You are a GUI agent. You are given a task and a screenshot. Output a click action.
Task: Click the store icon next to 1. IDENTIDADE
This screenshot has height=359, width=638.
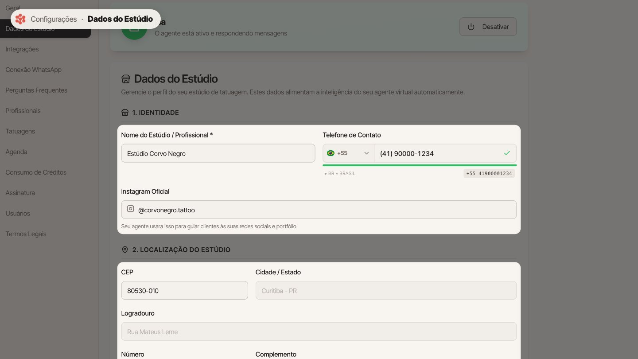click(125, 113)
